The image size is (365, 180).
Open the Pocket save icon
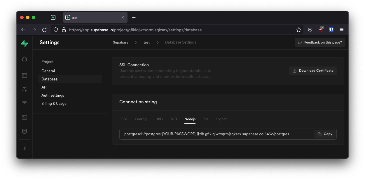pos(310,30)
